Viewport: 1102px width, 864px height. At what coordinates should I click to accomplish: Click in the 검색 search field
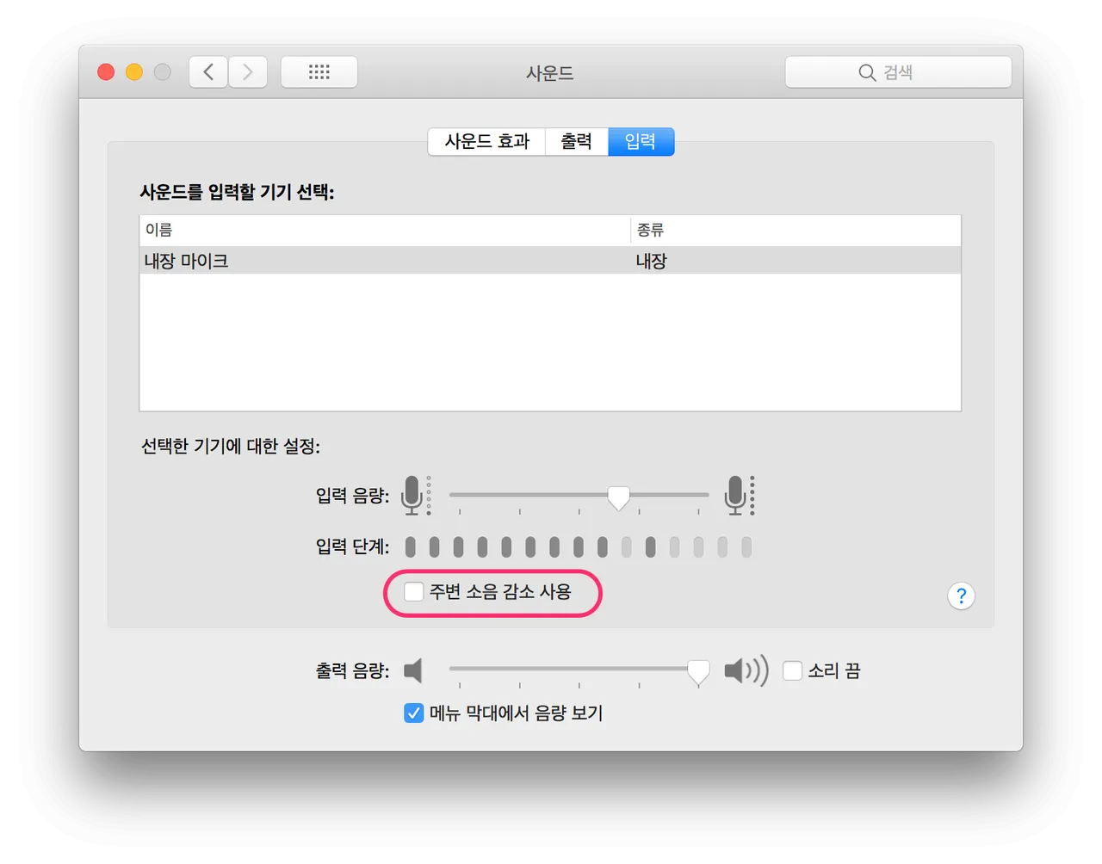pyautogui.click(x=898, y=72)
